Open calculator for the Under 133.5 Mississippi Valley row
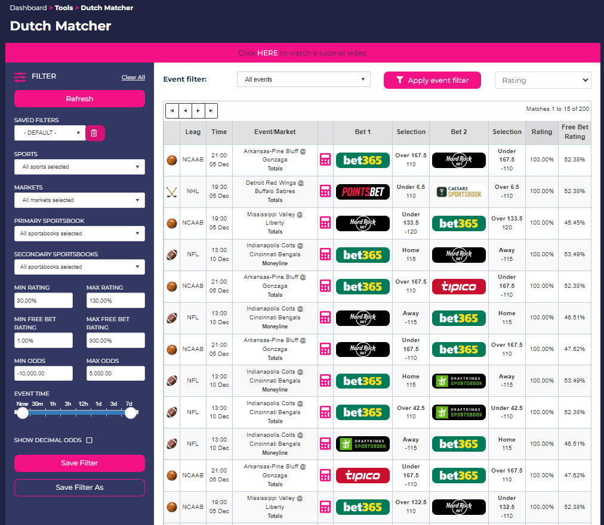This screenshot has height=525, width=604. point(325,223)
